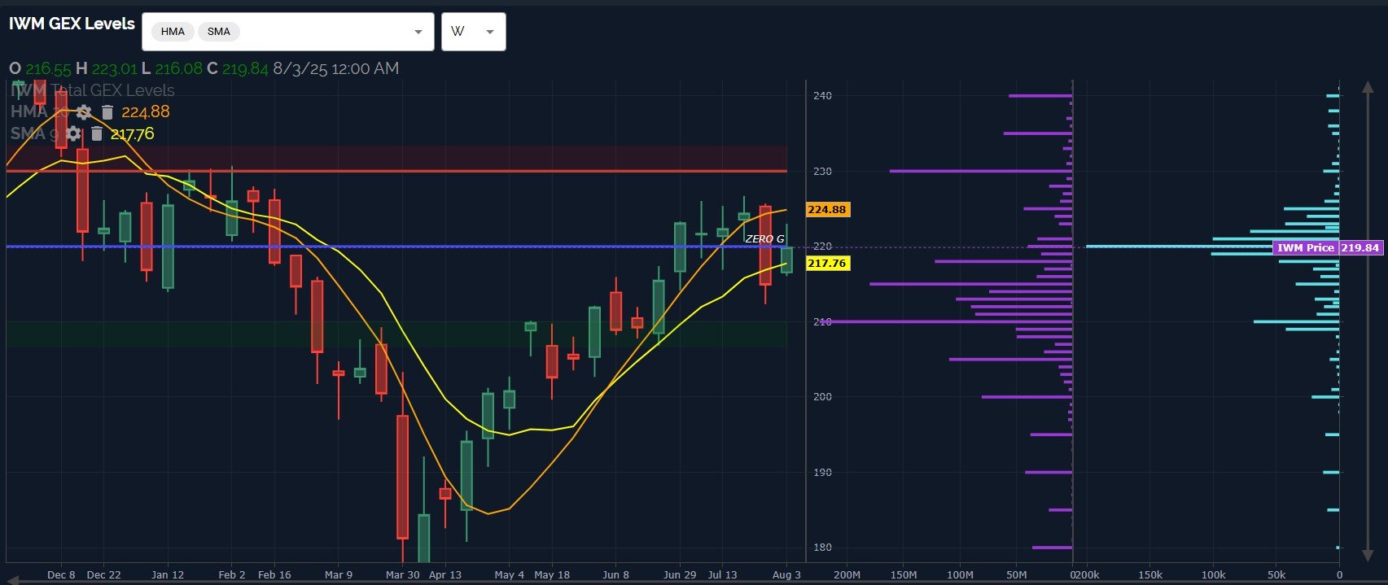The image size is (1388, 585).
Task: Click the 200M GEX axis label
Action: (847, 574)
